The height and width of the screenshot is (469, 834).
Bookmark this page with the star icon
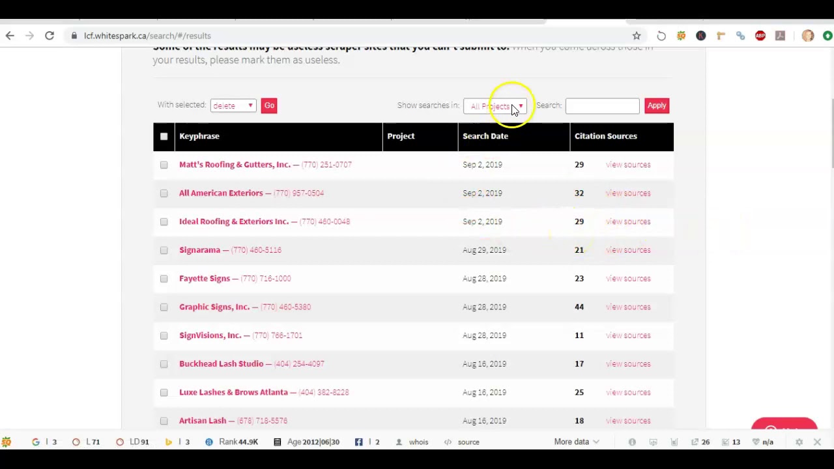637,36
